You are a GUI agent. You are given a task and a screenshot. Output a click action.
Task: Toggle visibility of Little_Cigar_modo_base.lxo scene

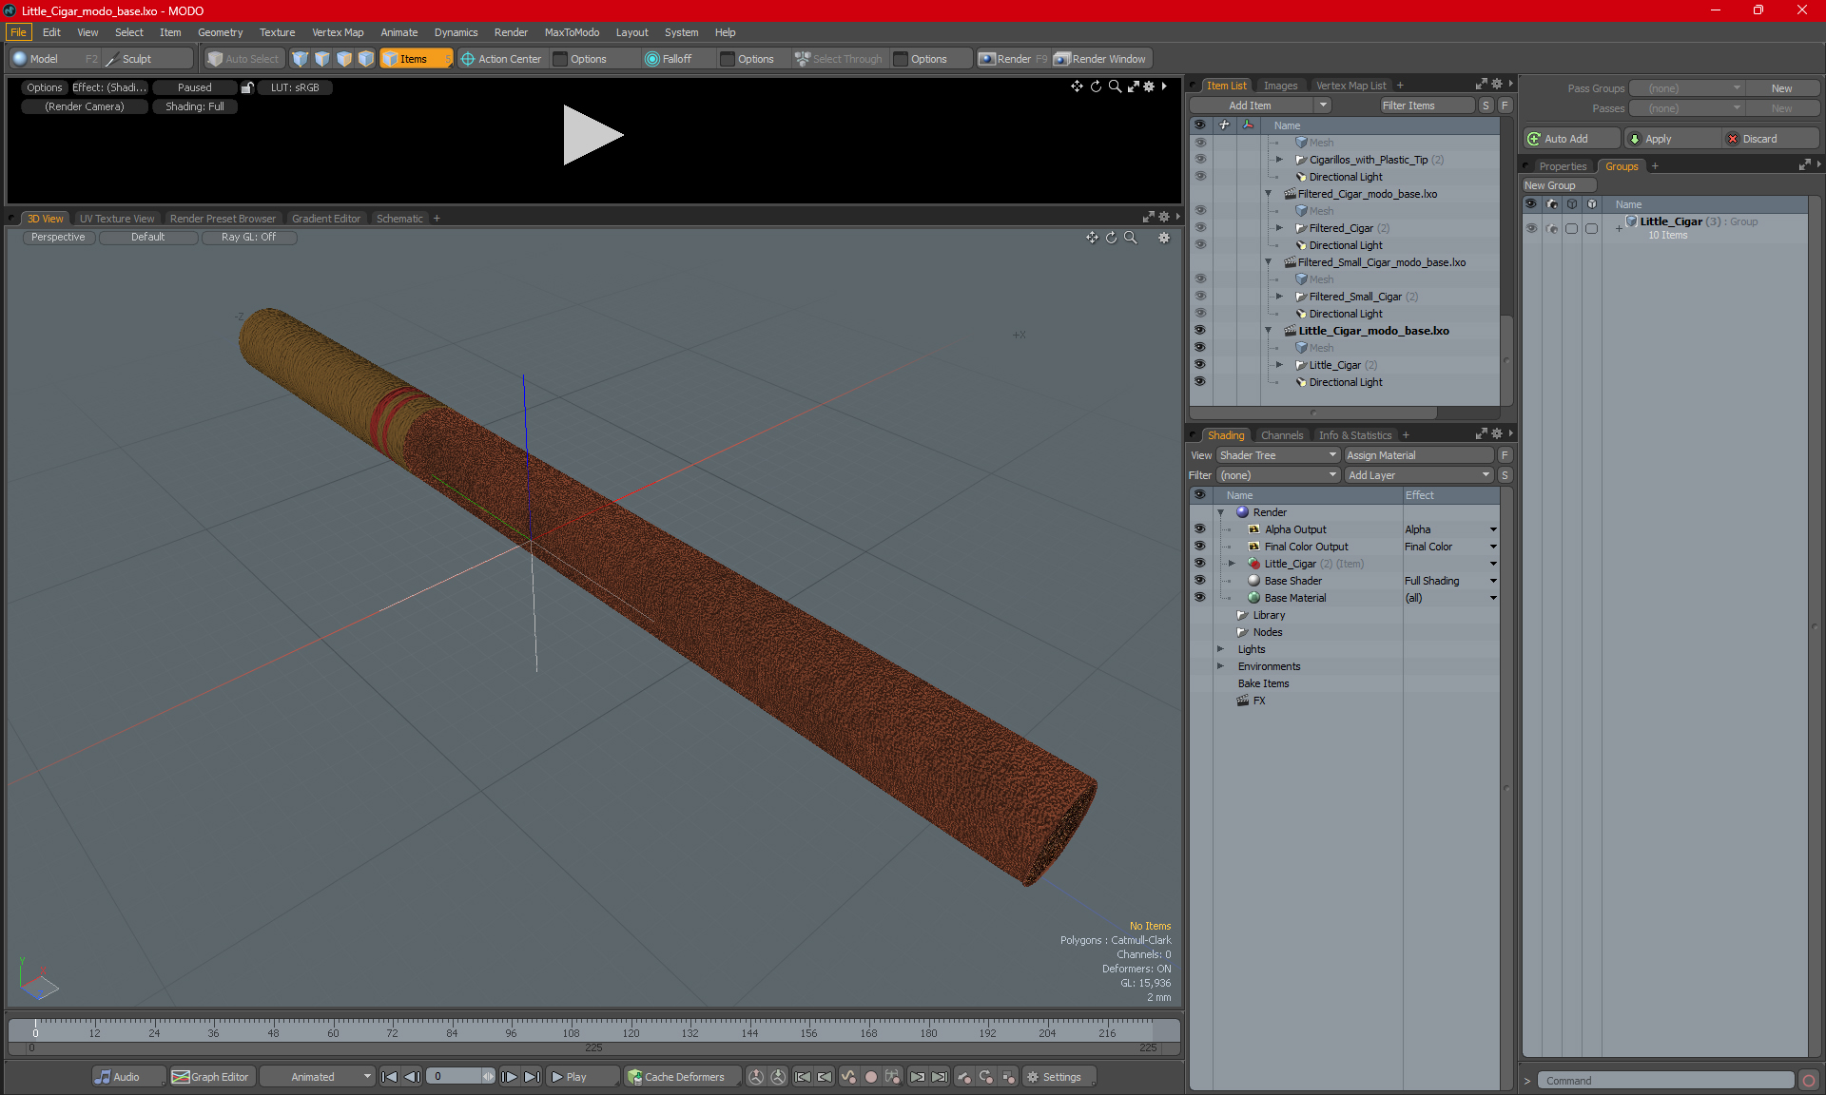tap(1200, 331)
